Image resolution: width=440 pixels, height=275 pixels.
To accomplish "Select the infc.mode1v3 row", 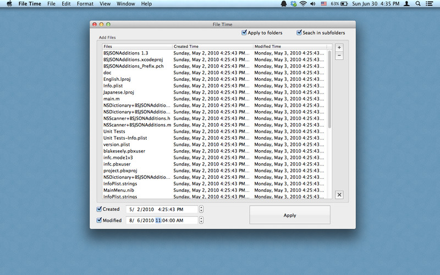I will pos(215,157).
